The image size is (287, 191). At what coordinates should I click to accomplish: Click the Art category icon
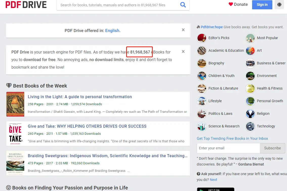(250, 50)
